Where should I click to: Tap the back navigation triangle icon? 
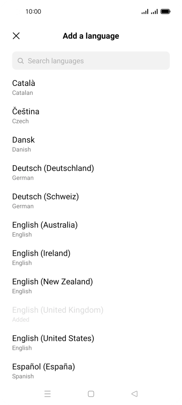(134, 393)
